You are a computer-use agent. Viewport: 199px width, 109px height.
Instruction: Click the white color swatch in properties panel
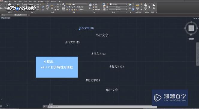click(x=111, y=4)
